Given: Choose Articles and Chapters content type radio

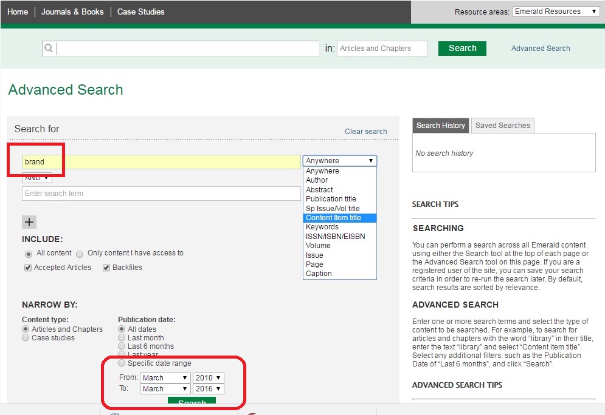Looking at the screenshot, I should coord(26,329).
